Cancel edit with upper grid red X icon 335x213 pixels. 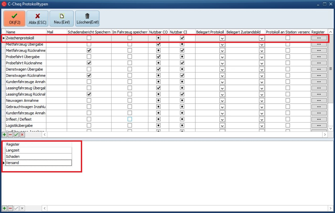pos(22,135)
